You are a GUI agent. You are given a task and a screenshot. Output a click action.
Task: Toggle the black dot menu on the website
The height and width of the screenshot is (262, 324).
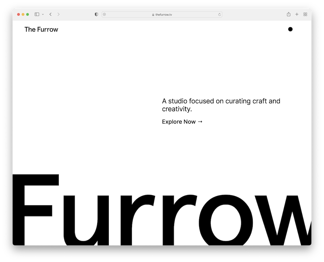point(290,29)
